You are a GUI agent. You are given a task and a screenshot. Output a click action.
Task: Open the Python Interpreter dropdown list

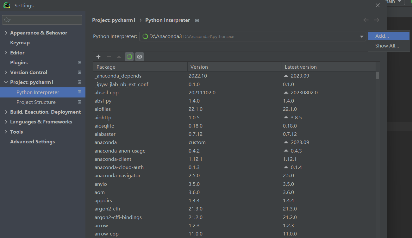pos(361,37)
